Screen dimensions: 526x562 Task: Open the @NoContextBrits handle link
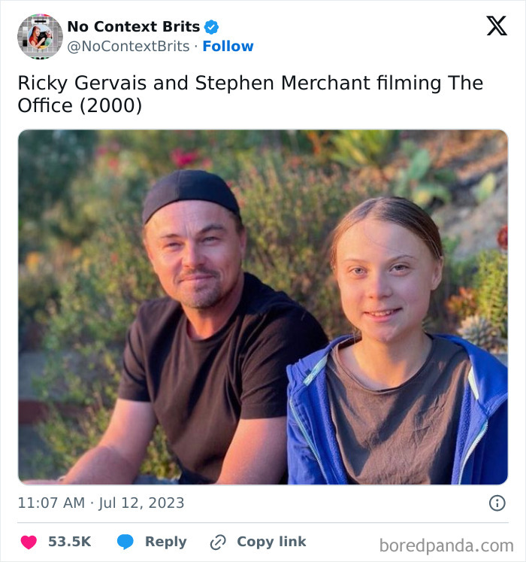tap(128, 46)
